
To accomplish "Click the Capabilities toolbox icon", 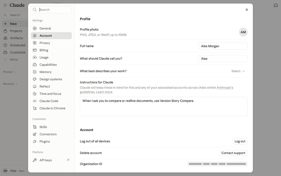I will pyautogui.click(x=35, y=65).
